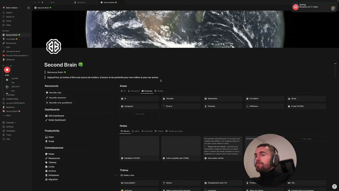This screenshot has height=191, width=339.
Task: Open the Podcast area card
Action: coord(223,106)
